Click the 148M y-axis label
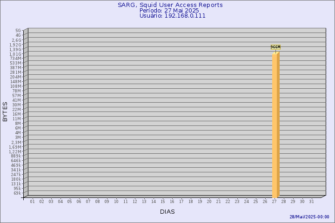Viewport: 335px width, 223px height. 16,82
